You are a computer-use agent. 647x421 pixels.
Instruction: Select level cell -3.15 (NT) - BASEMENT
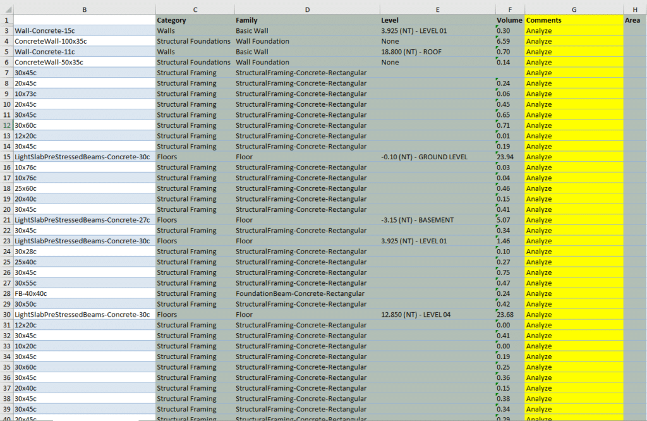[437, 220]
